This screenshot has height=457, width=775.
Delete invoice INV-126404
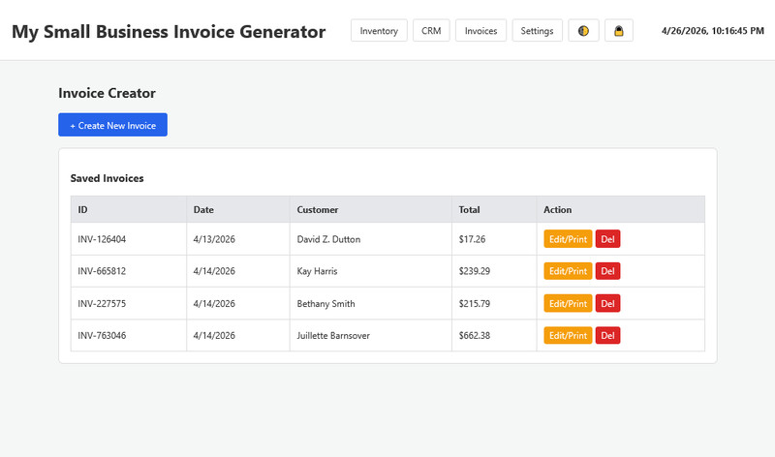pyautogui.click(x=607, y=239)
